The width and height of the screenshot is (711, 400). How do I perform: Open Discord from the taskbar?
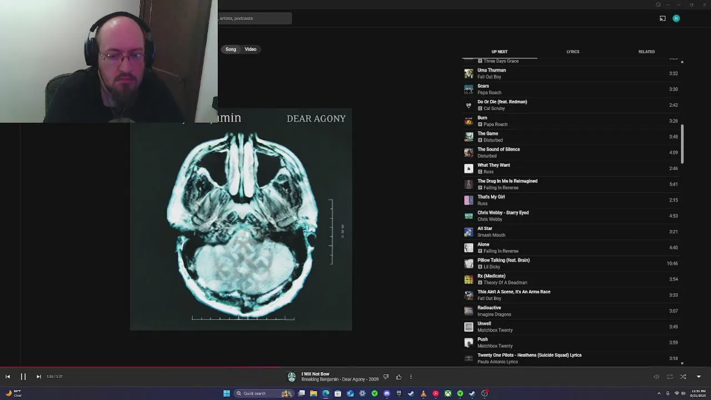pos(387,393)
